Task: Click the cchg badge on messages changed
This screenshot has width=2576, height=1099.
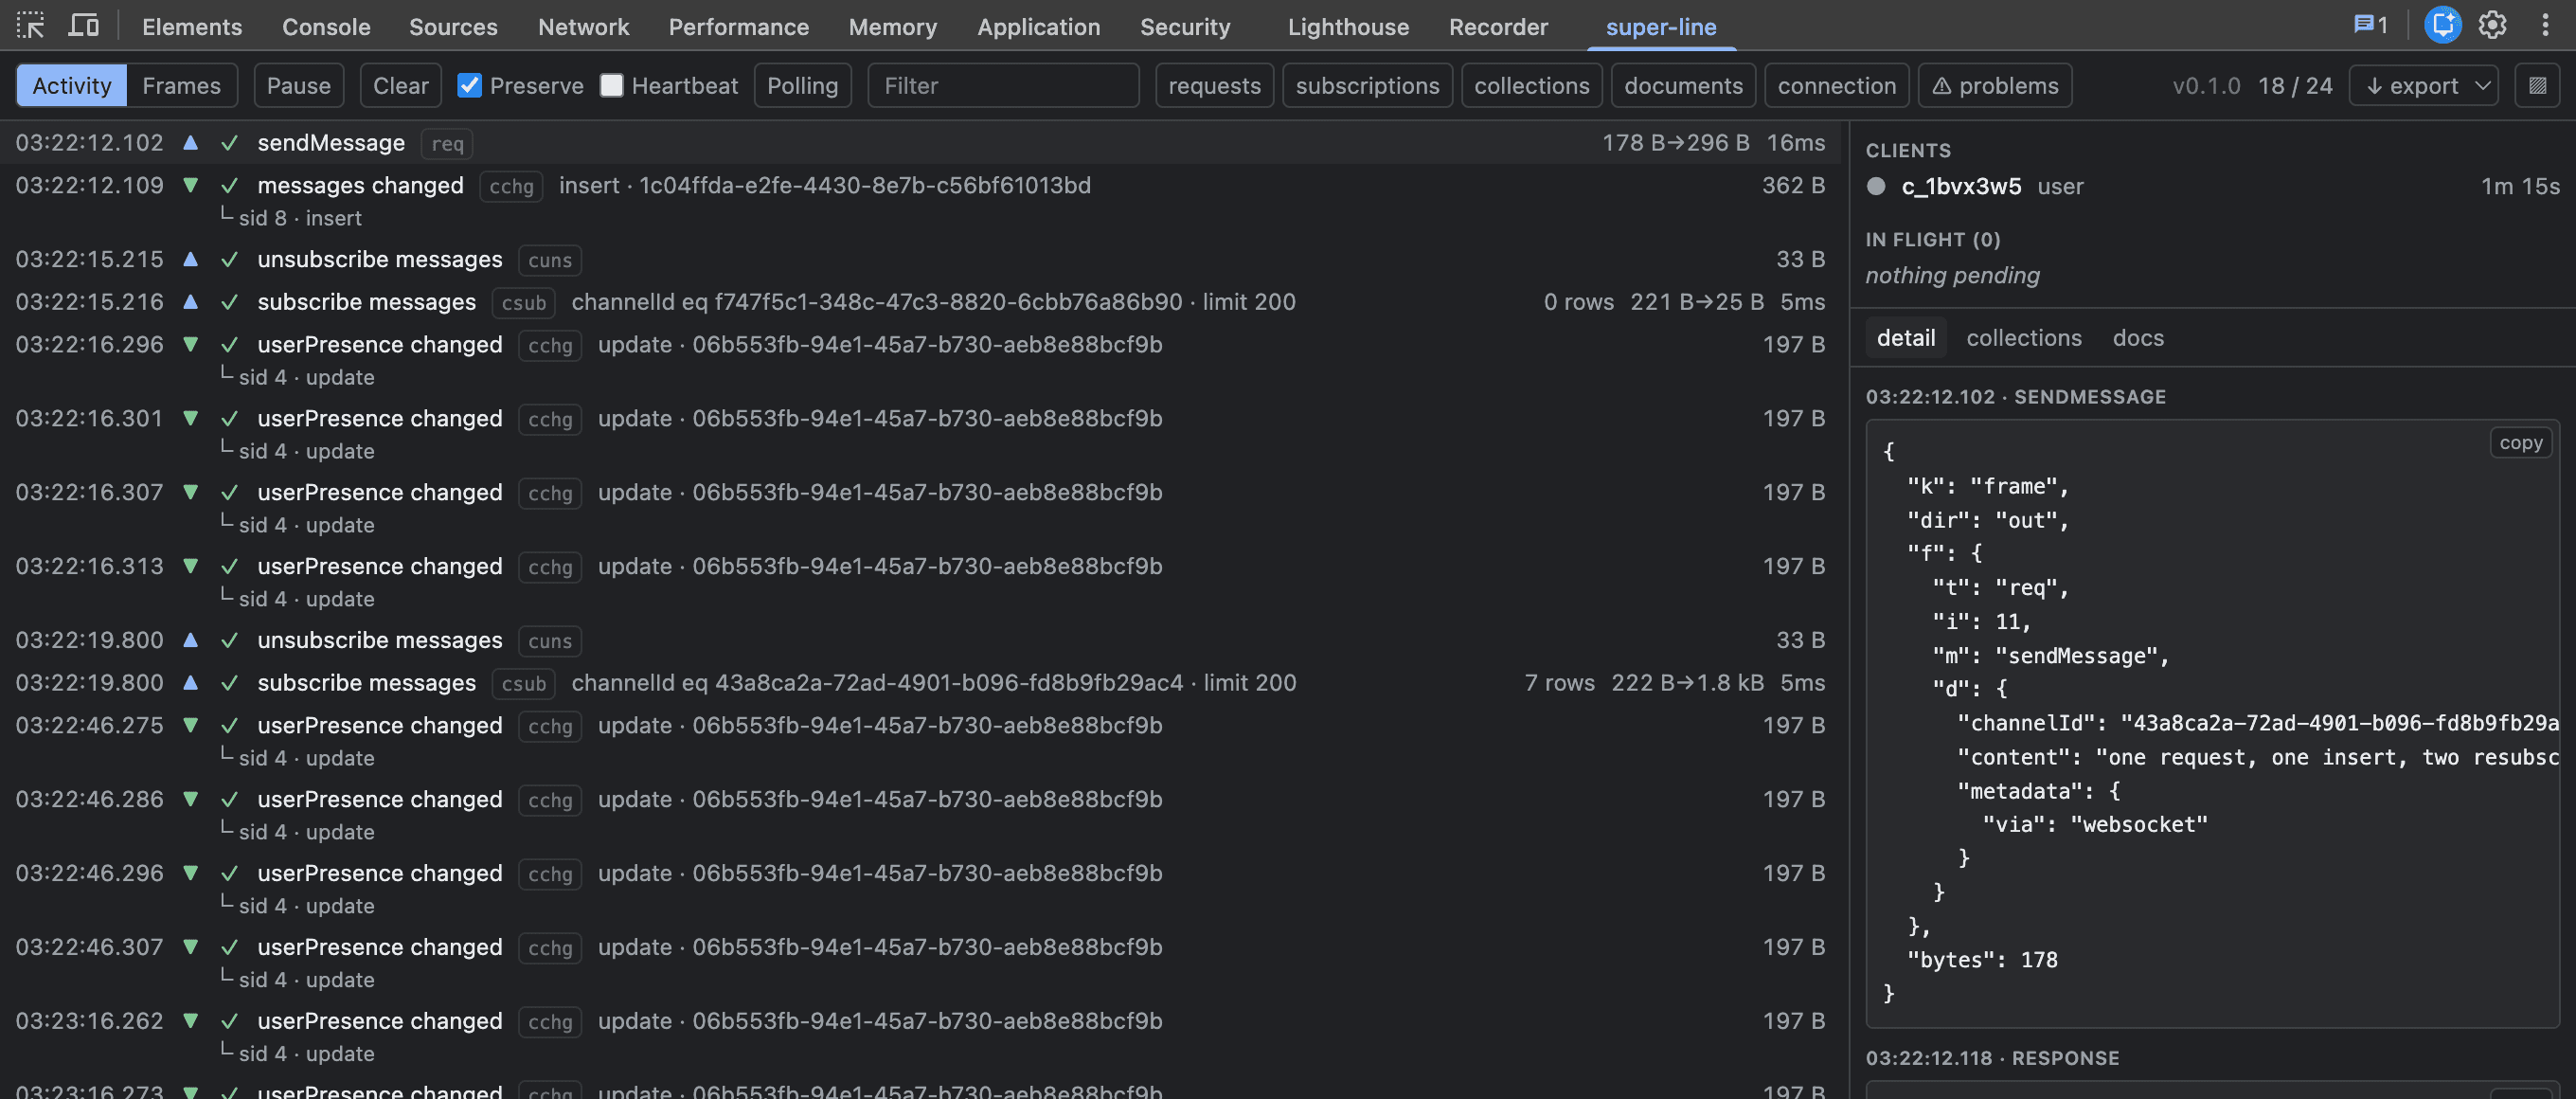Action: click(x=511, y=187)
